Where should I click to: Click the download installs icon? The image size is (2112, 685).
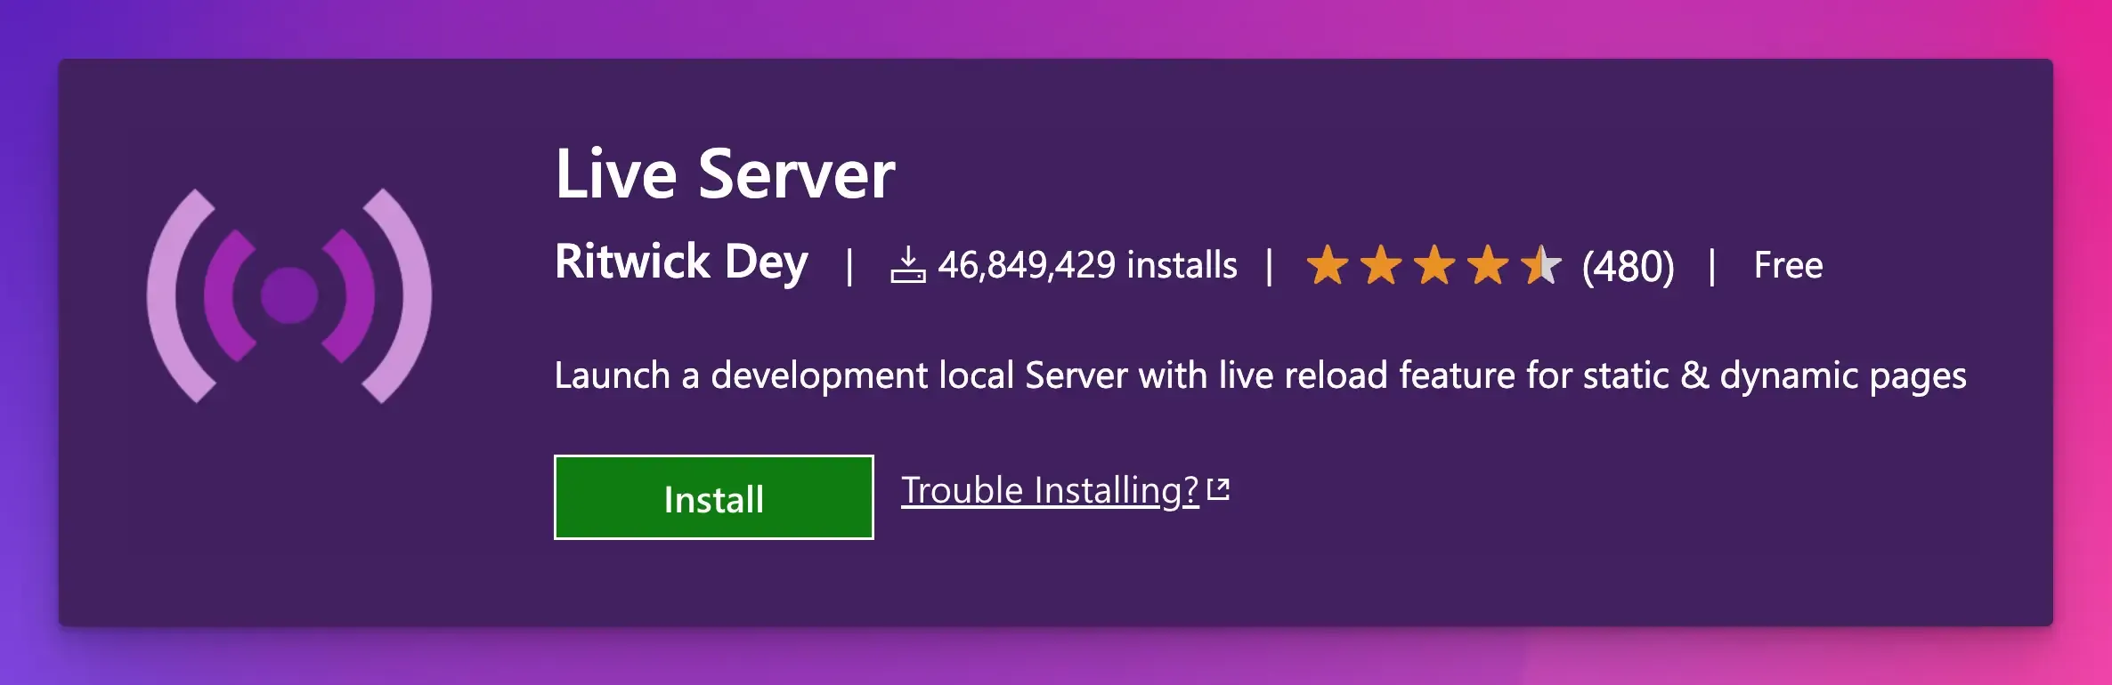tap(907, 265)
